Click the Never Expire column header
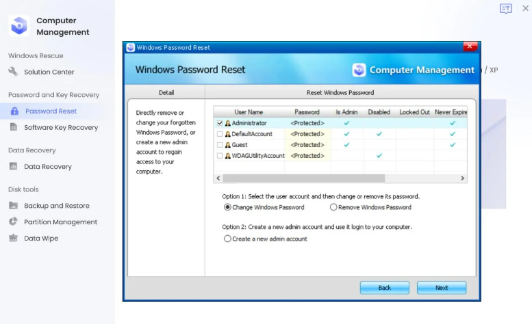This screenshot has height=324, width=532. 451,112
